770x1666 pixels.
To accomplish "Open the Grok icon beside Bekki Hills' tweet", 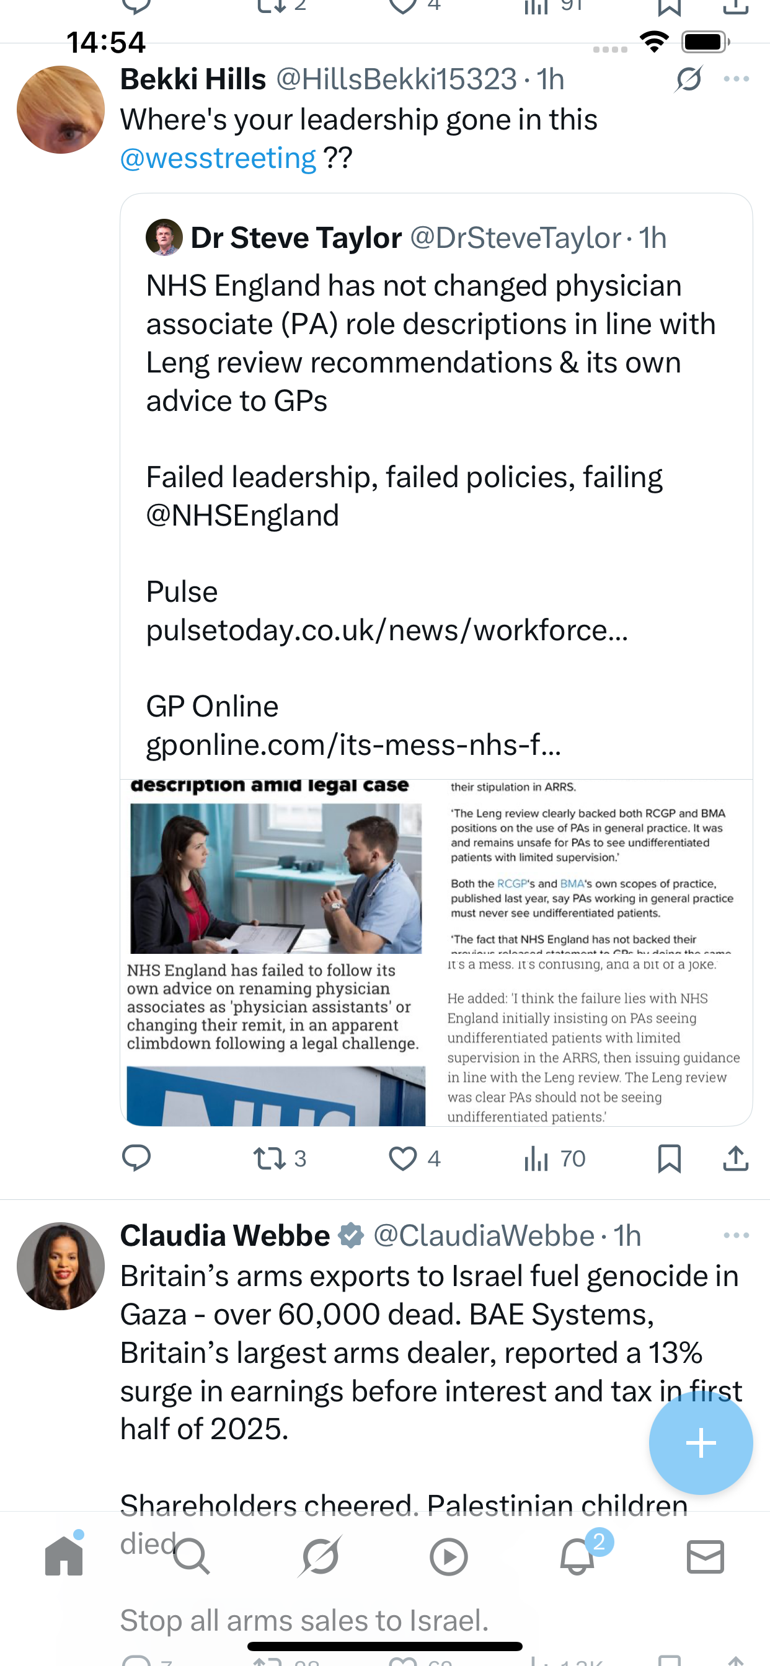I will click(688, 79).
